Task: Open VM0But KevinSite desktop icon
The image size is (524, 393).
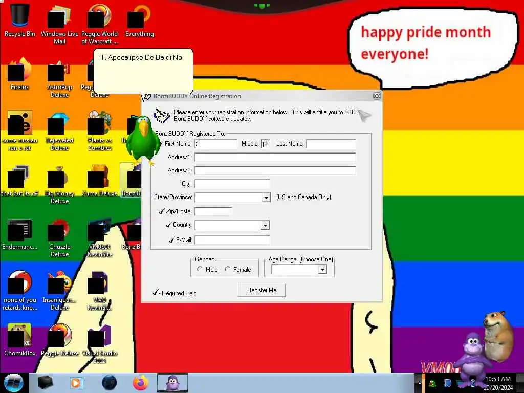Action: tap(99, 237)
